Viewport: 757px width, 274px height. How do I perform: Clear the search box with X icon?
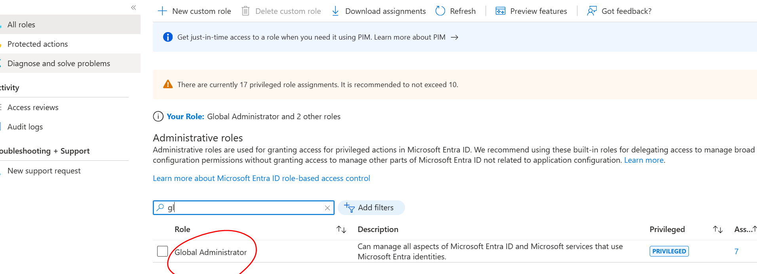tap(327, 208)
